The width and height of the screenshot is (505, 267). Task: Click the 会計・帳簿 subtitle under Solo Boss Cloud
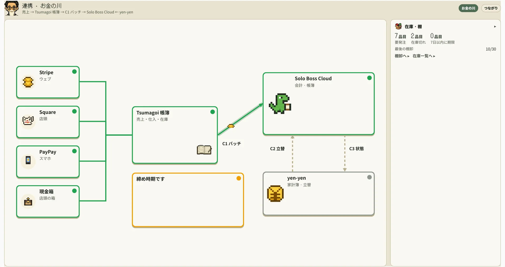(x=305, y=85)
